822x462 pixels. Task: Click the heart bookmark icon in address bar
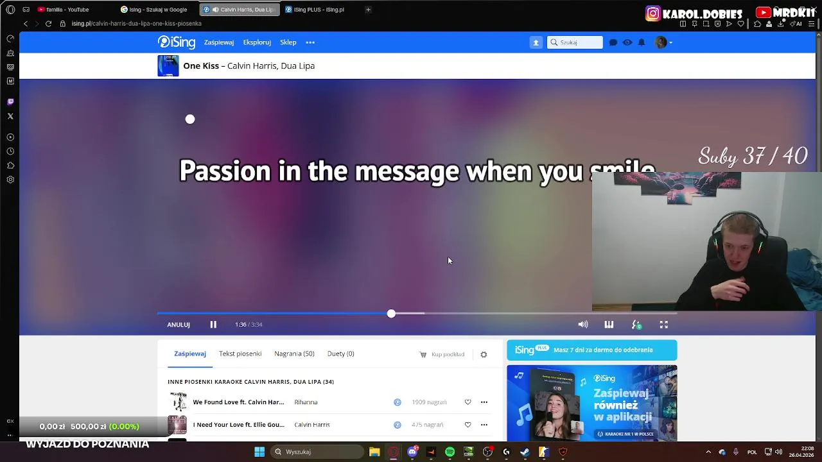tap(740, 24)
